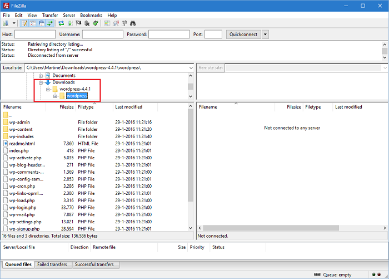Image resolution: width=389 pixels, height=279 pixels.
Task: Switch to the Queued files tab
Action: click(x=18, y=265)
